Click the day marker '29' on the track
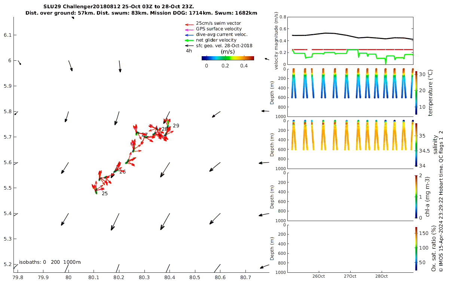This screenshot has height=281, width=449. click(176, 126)
